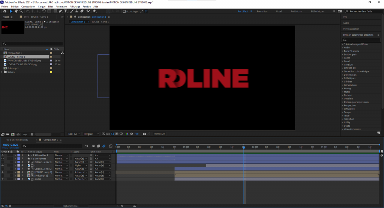384x208 pixels.
Task: Show layer 7 [Précomp. 1]
Action: pyautogui.click(x=3, y=176)
